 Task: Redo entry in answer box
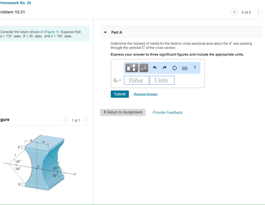tap(165, 68)
